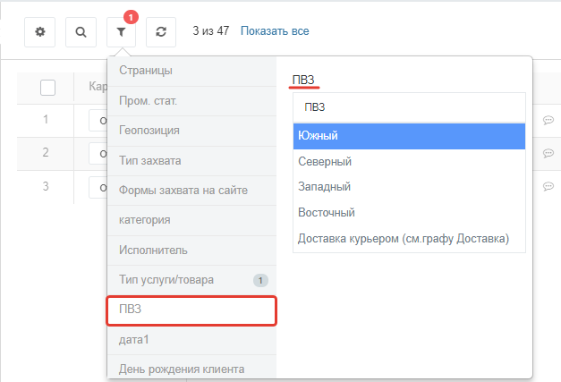Image resolution: width=561 pixels, height=382 pixels.
Task: Open settings via the gear icon
Action: click(x=39, y=32)
